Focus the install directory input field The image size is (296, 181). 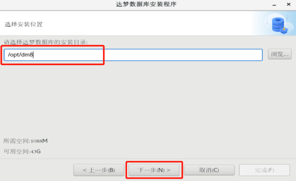point(133,55)
